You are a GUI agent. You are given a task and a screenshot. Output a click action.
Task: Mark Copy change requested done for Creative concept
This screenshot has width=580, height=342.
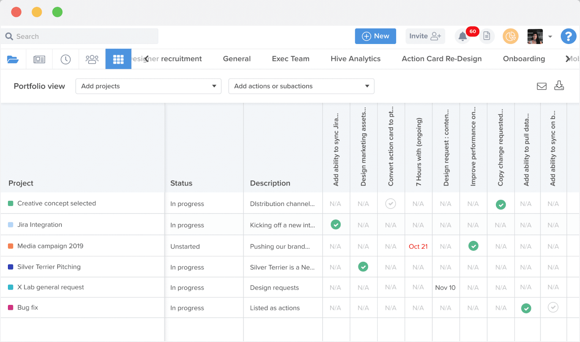point(501,204)
